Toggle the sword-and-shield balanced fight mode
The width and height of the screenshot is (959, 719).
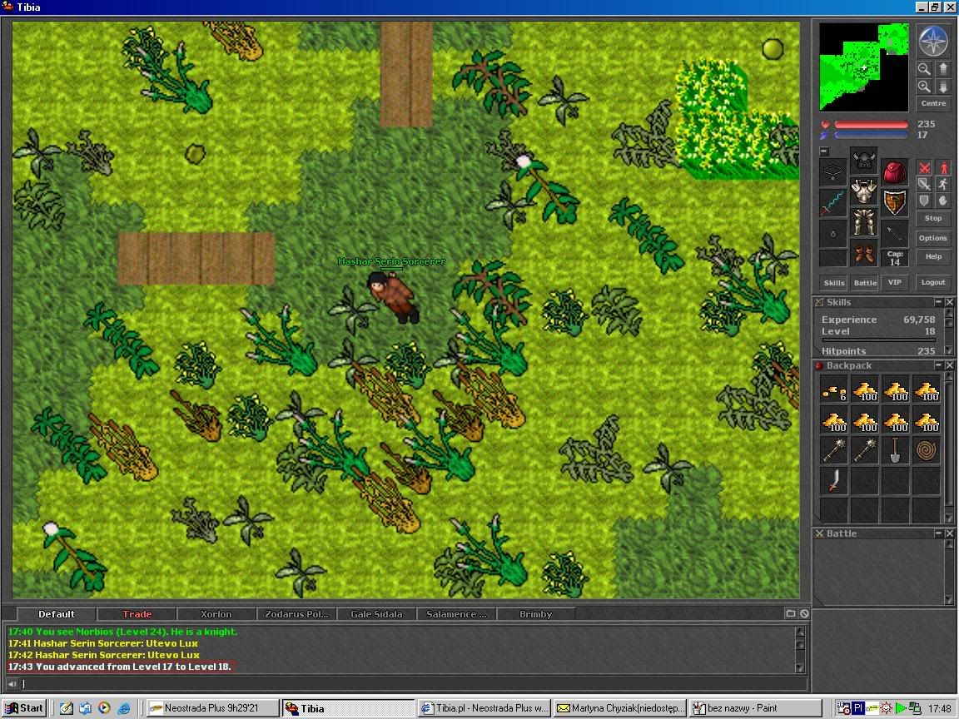pyautogui.click(x=924, y=184)
